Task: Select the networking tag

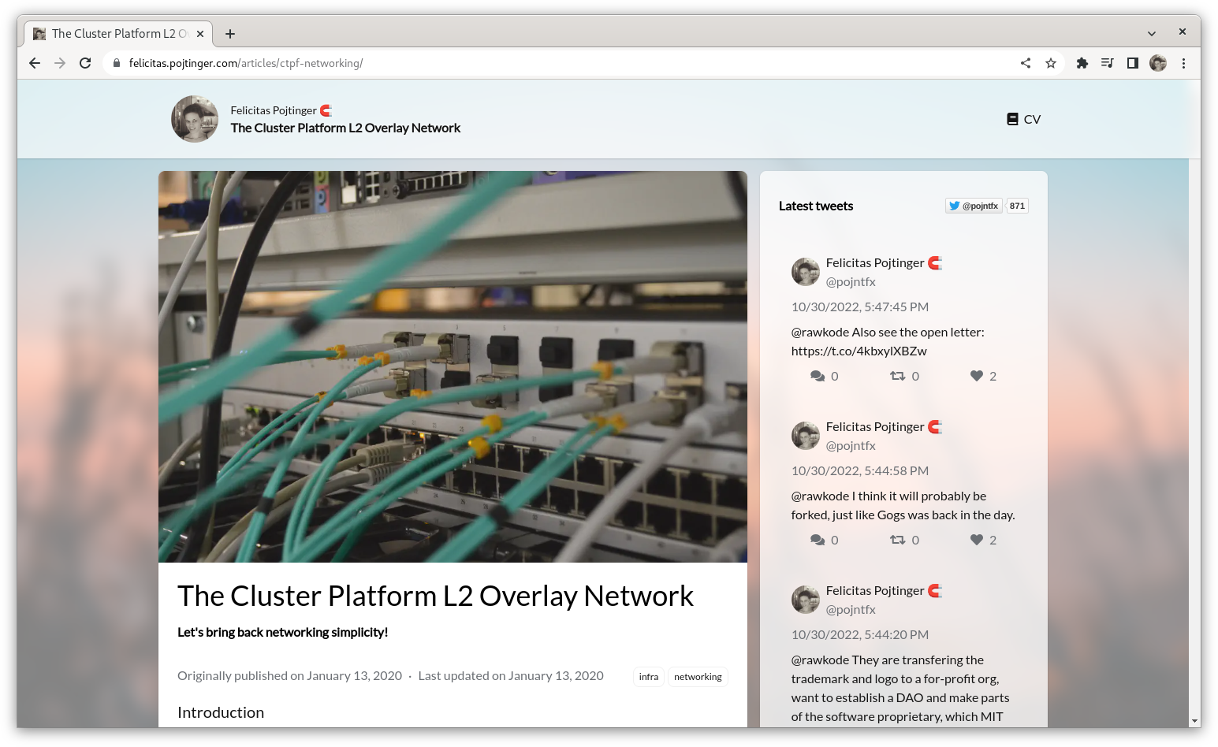Action: point(698,677)
